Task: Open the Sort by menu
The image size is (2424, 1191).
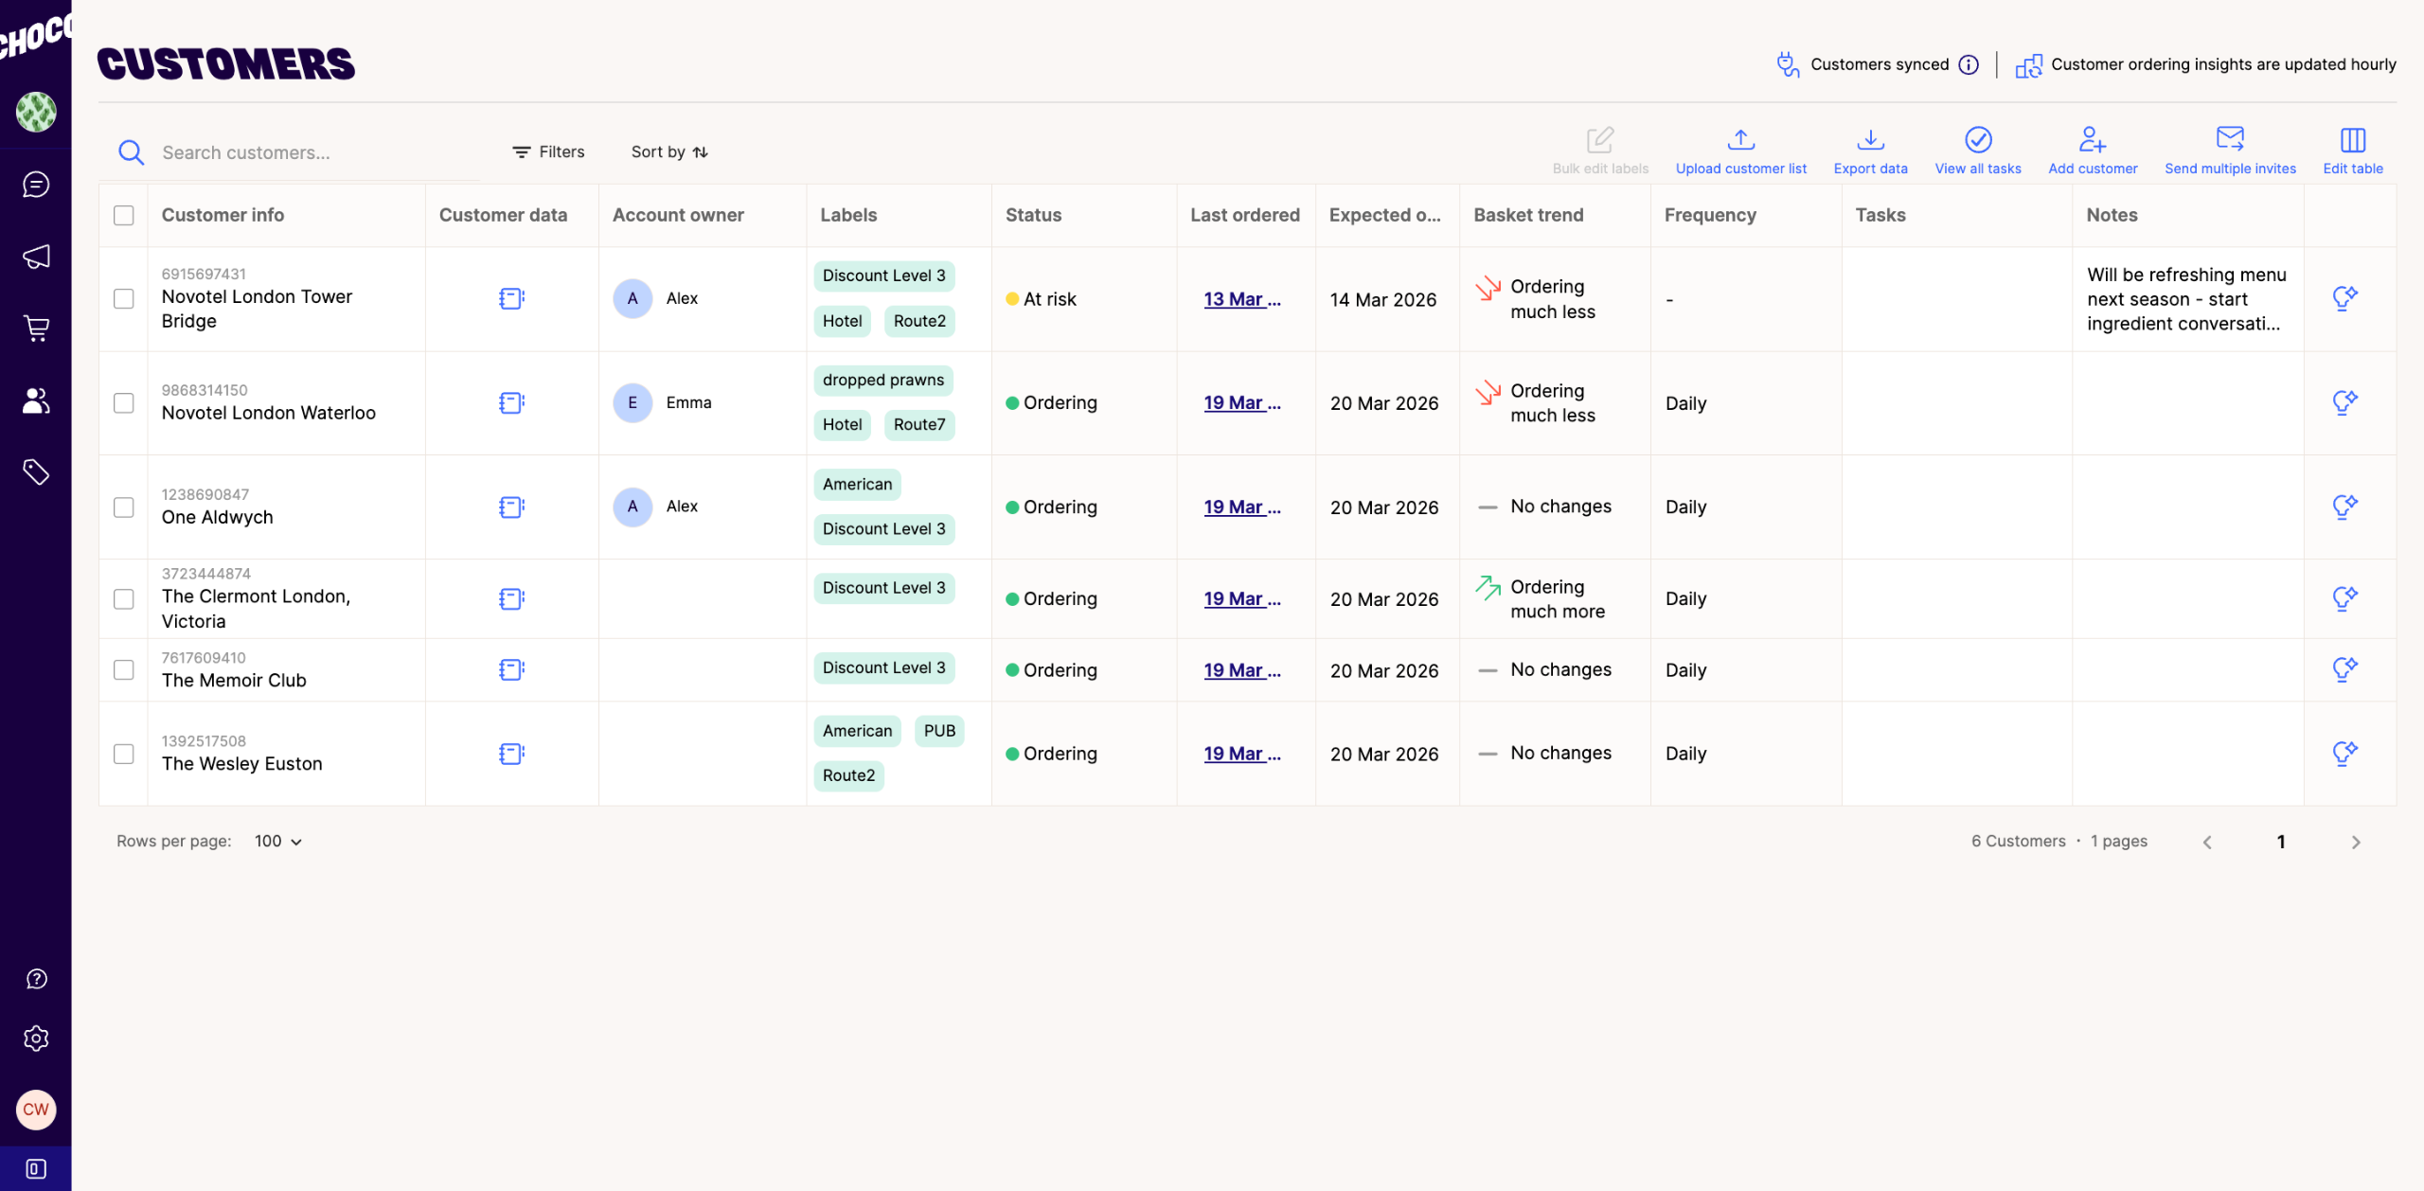Action: click(669, 151)
